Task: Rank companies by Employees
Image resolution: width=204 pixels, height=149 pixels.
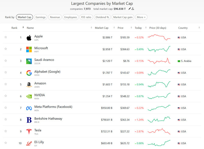Action: coord(71,17)
